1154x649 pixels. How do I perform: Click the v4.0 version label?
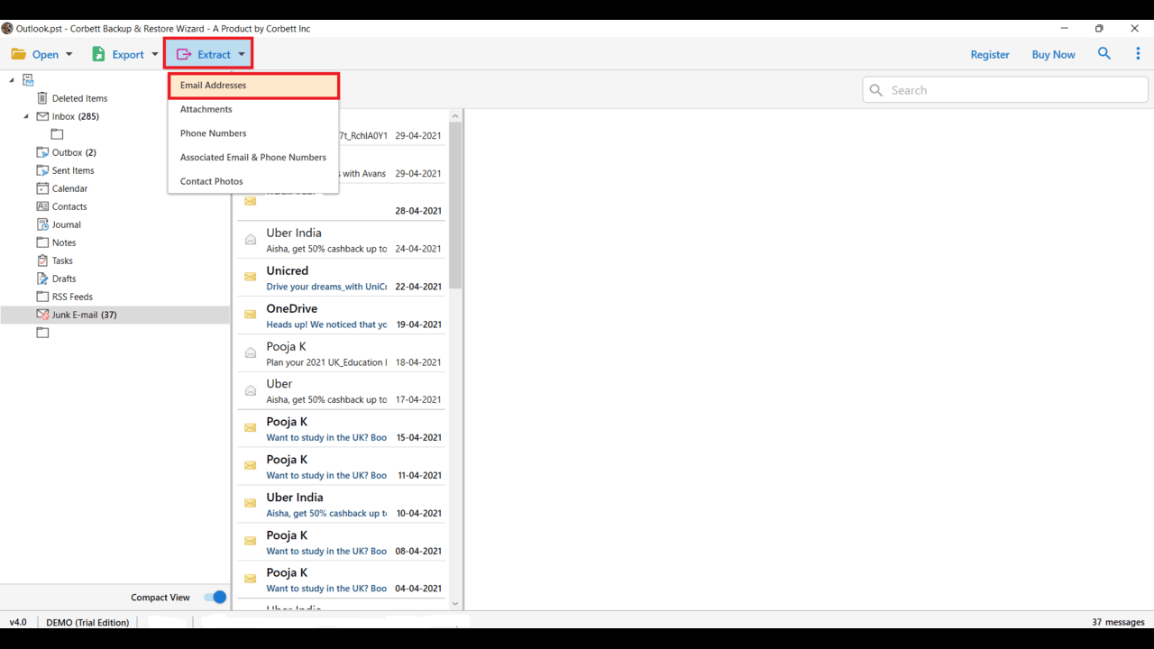[18, 622]
